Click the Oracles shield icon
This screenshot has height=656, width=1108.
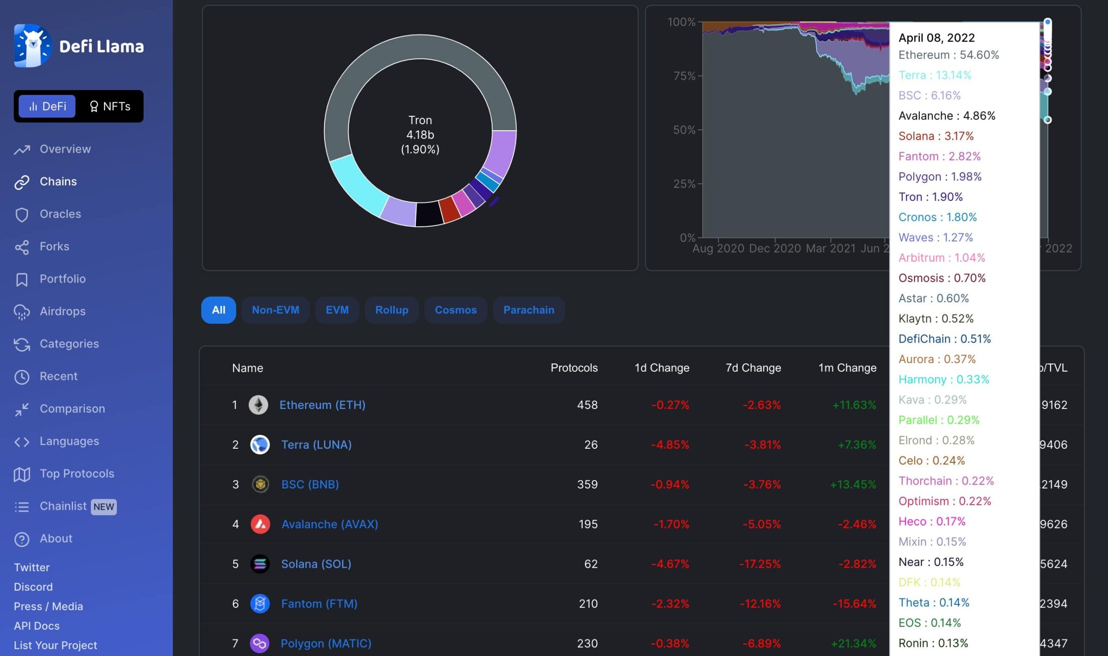coord(22,215)
